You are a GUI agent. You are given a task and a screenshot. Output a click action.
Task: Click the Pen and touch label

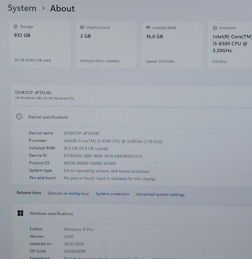pyautogui.click(x=43, y=178)
